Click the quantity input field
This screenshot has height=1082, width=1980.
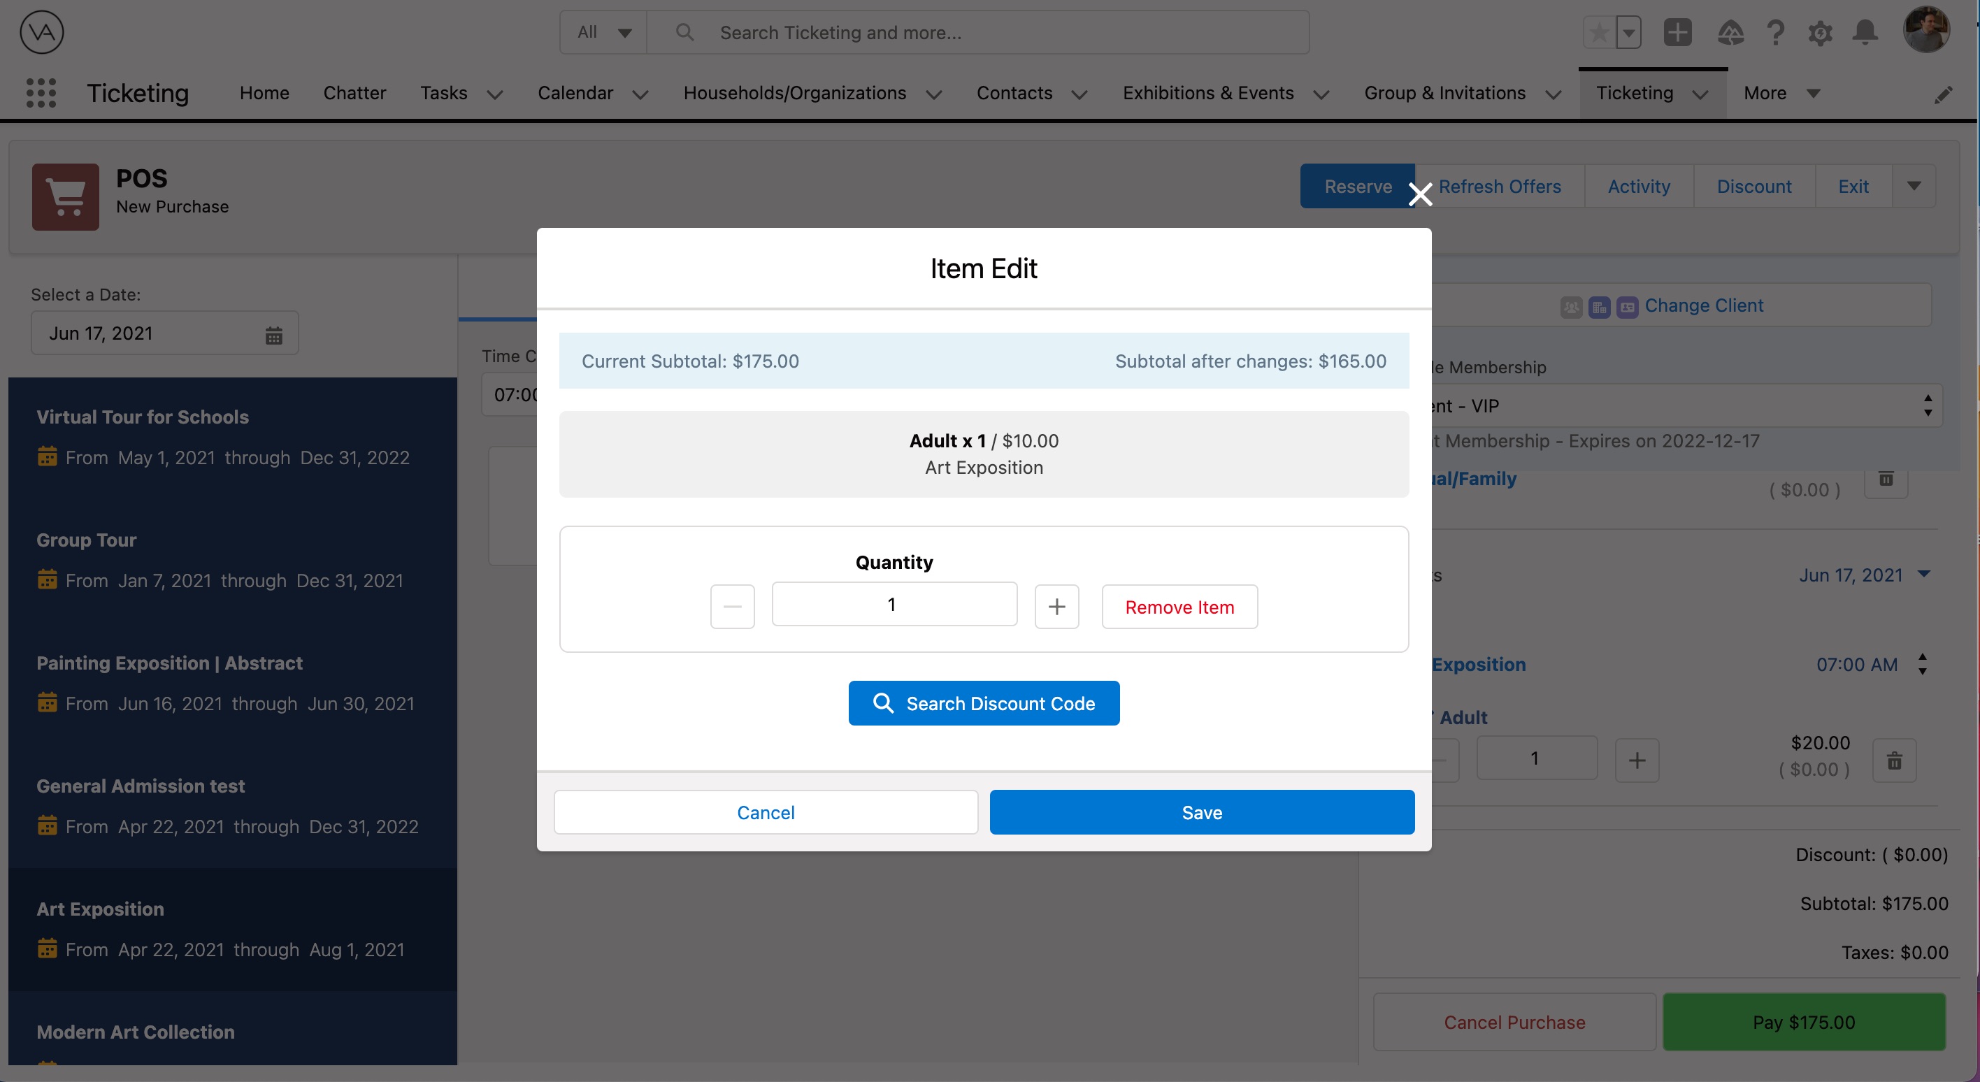tap(894, 605)
